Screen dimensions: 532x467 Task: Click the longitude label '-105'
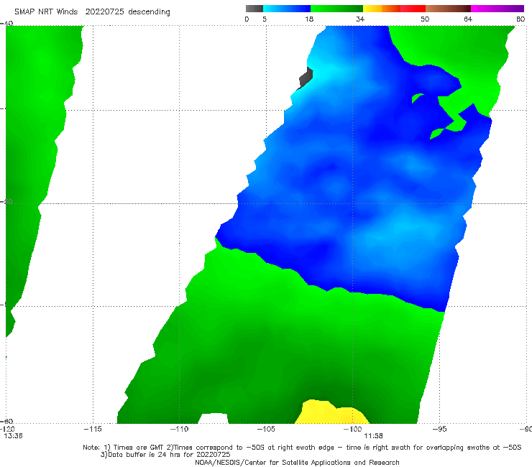coord(266,429)
